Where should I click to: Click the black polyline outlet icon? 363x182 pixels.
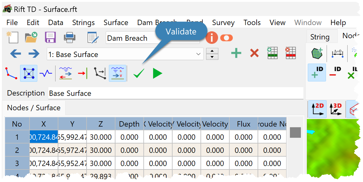(x=100, y=74)
